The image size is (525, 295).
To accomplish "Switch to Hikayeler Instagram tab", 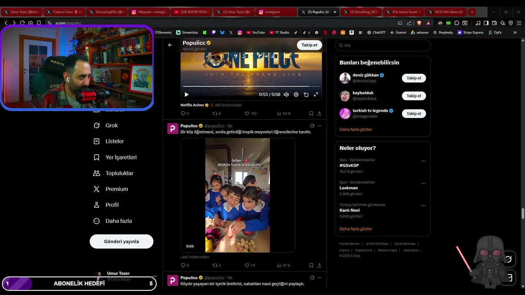I will [x=149, y=12].
